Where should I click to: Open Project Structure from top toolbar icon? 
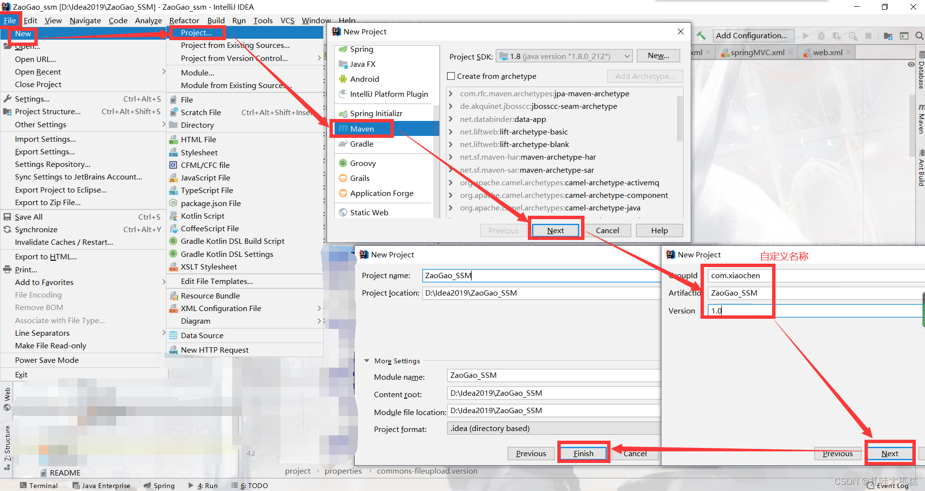click(x=888, y=36)
